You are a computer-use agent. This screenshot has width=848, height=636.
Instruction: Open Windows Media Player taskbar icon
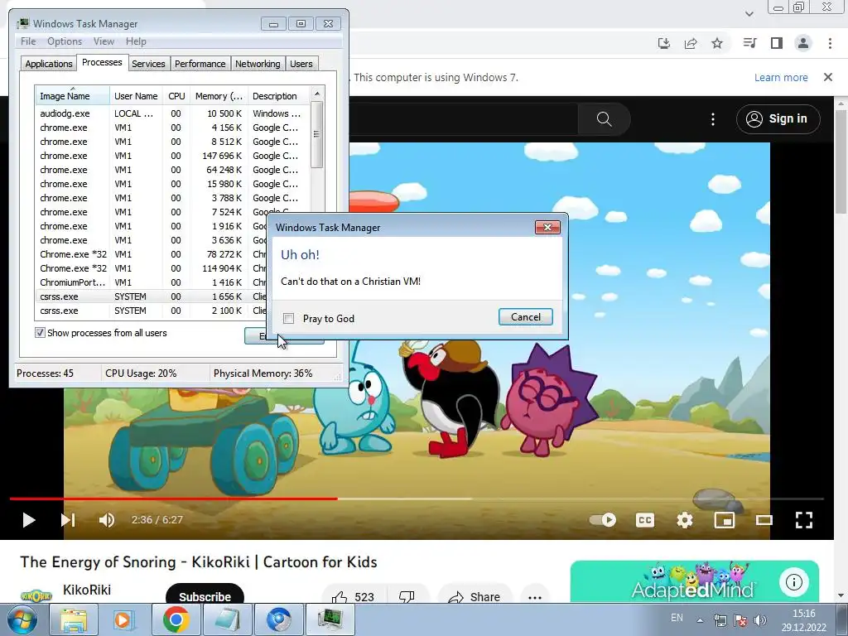[123, 619]
